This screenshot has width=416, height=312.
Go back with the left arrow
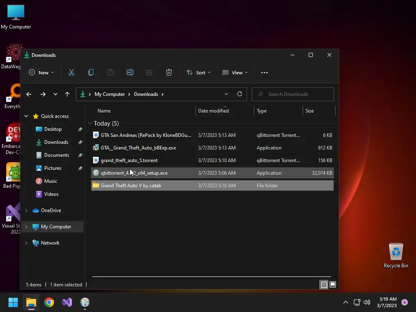coord(29,94)
